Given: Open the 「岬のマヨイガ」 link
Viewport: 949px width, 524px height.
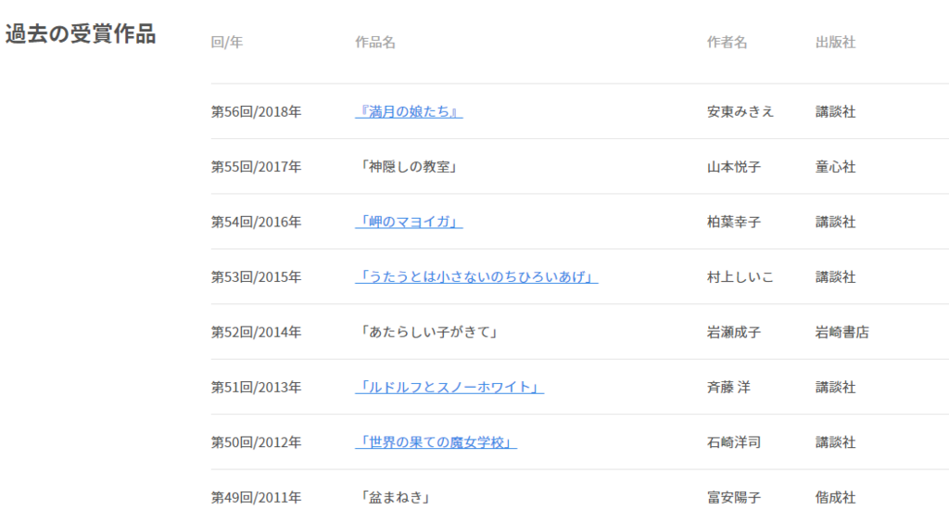Looking at the screenshot, I should click(409, 222).
